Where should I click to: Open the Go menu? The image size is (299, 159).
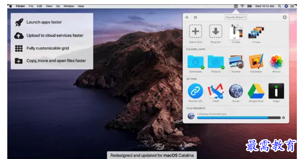[58, 6]
